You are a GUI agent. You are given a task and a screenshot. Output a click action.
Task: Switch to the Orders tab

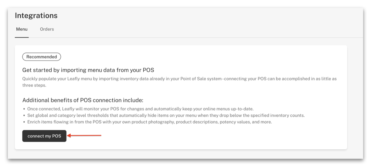(x=47, y=29)
